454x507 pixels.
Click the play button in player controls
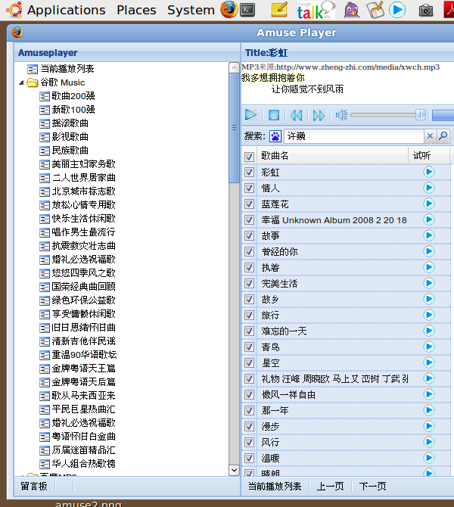(250, 115)
